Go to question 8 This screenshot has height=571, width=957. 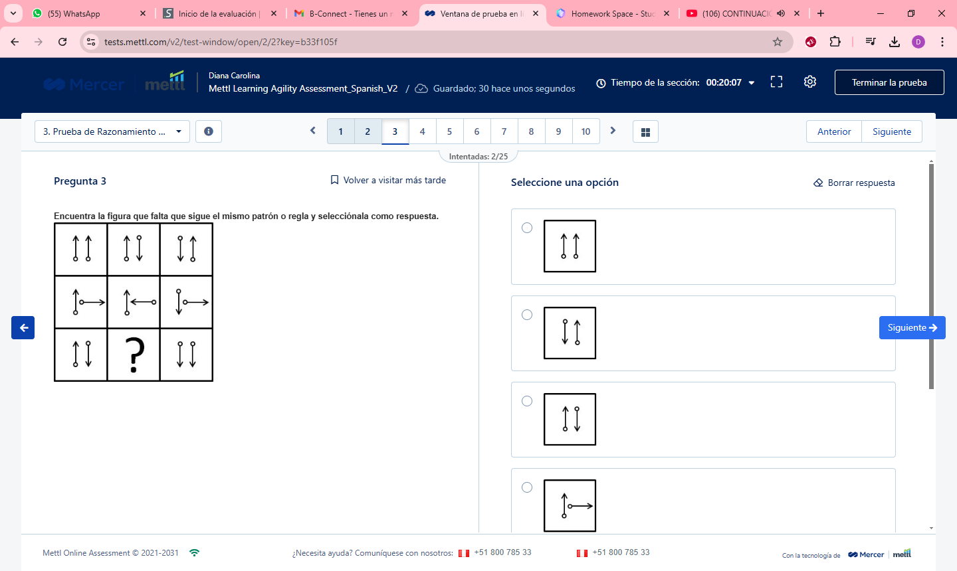531,131
